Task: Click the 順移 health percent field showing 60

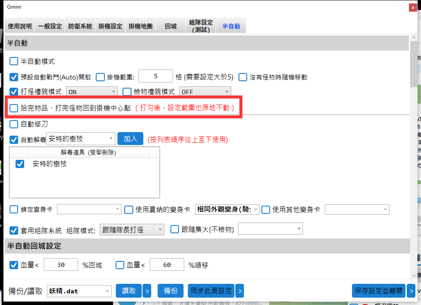Action: pyautogui.click(x=167, y=265)
